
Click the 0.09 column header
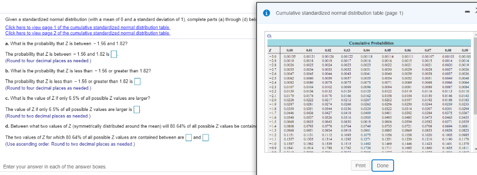[465, 50]
